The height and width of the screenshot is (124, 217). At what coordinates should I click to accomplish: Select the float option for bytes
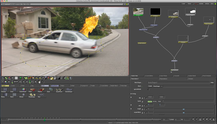(x=159, y=101)
